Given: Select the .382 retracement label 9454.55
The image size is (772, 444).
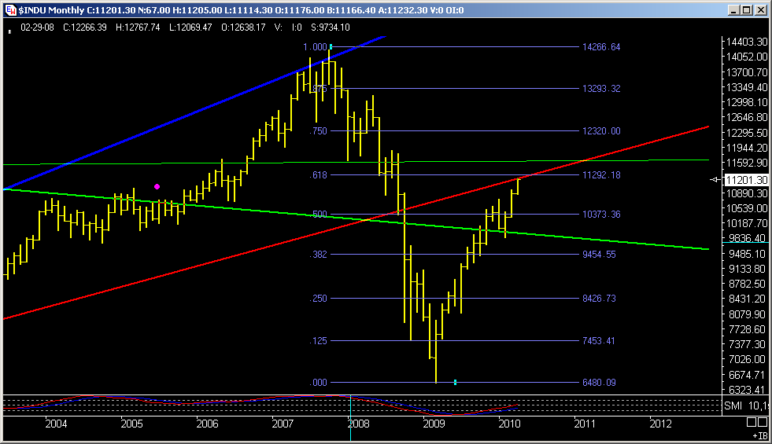Looking at the screenshot, I should 600,255.
